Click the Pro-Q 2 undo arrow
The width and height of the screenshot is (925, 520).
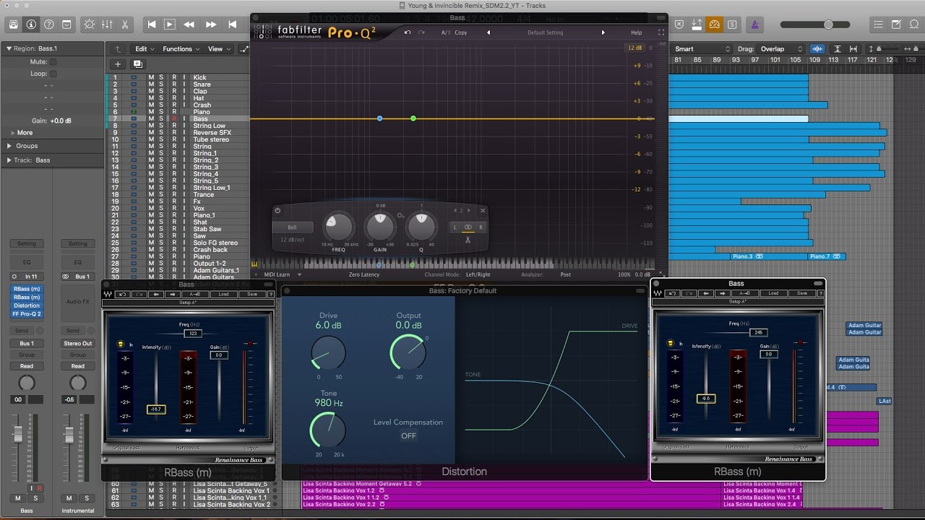pyautogui.click(x=408, y=32)
